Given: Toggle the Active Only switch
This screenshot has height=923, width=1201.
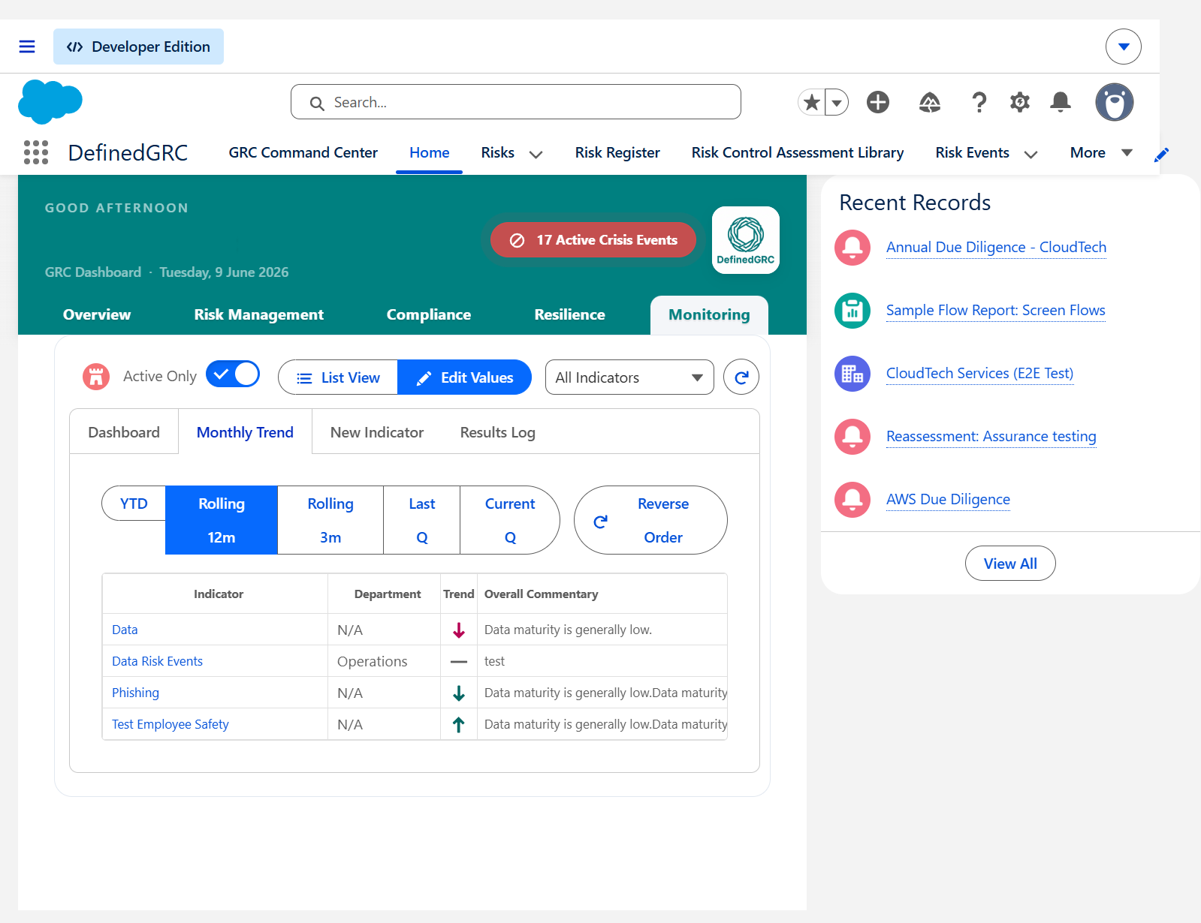Looking at the screenshot, I should [x=233, y=374].
